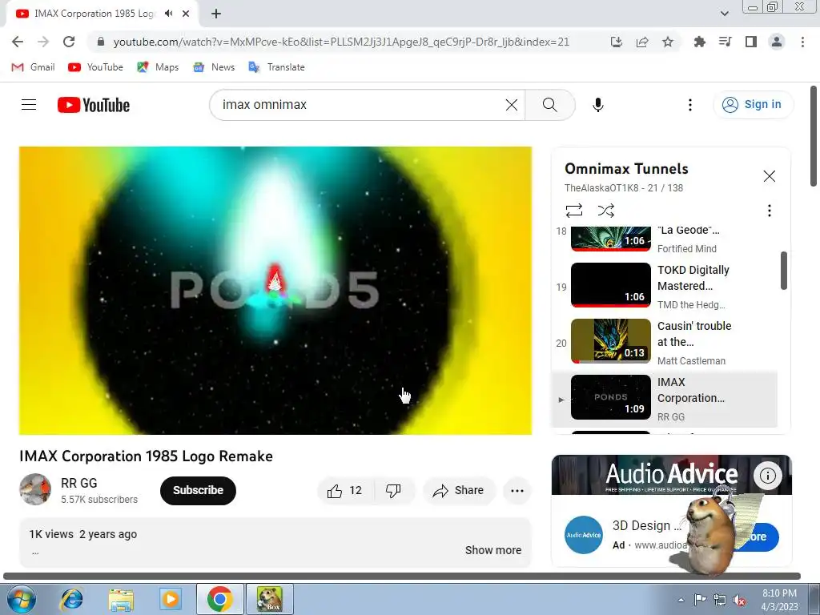Start voice search with the microphone
The height and width of the screenshot is (615, 820).
point(597,105)
